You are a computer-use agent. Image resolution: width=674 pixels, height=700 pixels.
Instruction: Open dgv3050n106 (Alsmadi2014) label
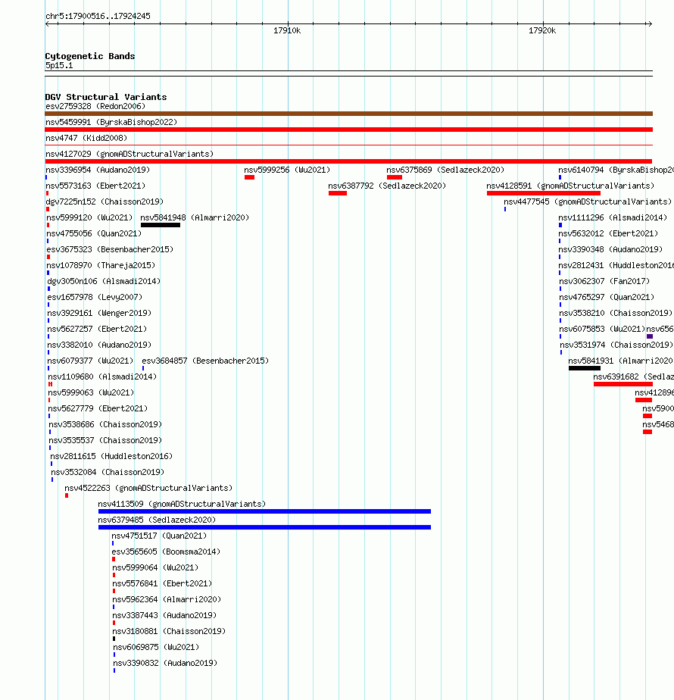coord(104,281)
